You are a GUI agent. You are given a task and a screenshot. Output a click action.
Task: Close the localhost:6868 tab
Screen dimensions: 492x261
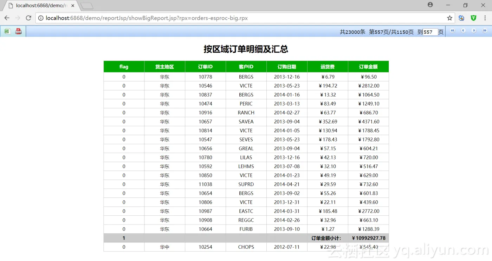(x=73, y=6)
